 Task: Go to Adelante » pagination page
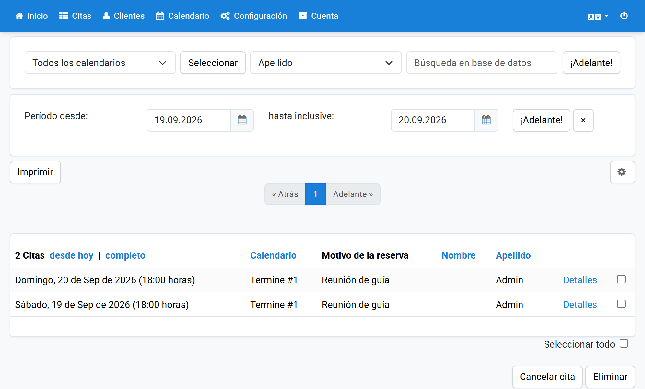point(353,194)
